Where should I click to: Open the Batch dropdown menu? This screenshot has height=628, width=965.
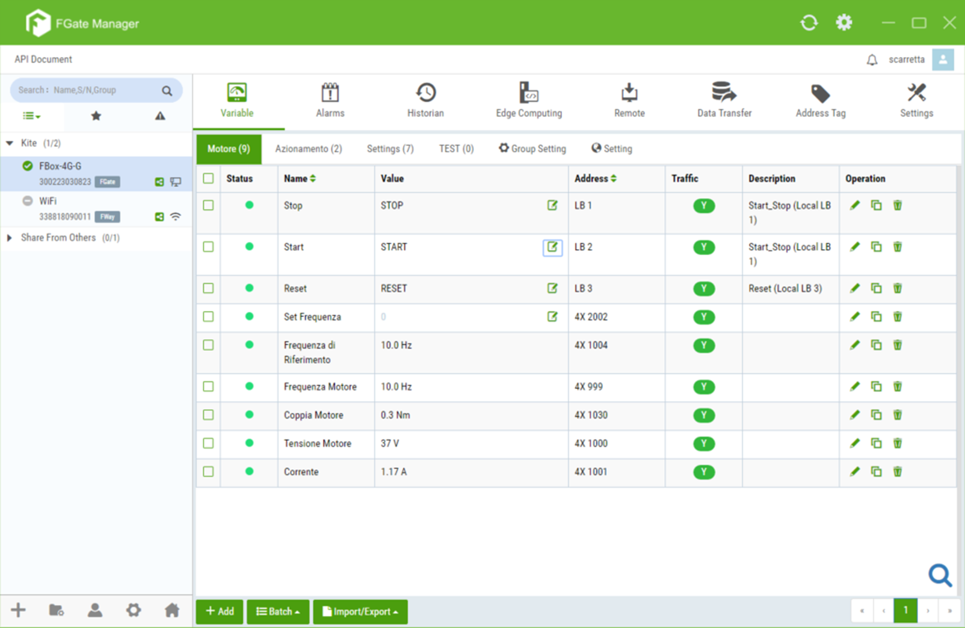[x=278, y=611]
